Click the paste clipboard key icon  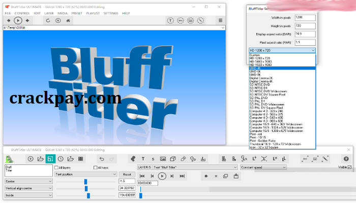pos(236,176)
